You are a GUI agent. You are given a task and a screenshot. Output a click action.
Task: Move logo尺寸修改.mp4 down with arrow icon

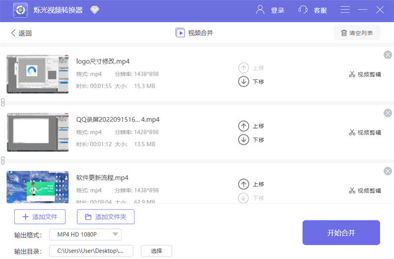(x=243, y=81)
